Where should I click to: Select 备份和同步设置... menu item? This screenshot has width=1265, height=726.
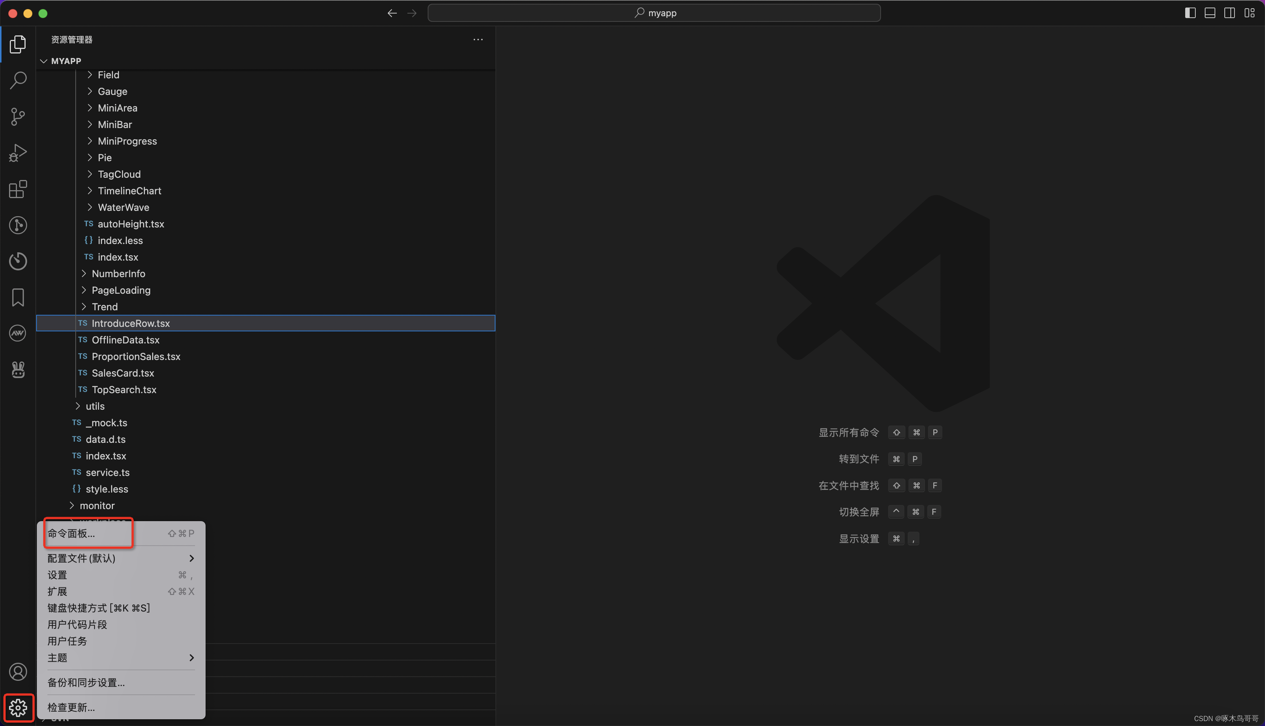[121, 682]
